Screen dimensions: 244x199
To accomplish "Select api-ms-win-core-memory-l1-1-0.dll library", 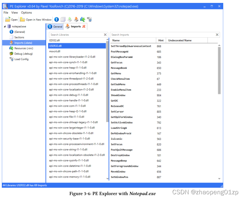I will pos(77,177).
